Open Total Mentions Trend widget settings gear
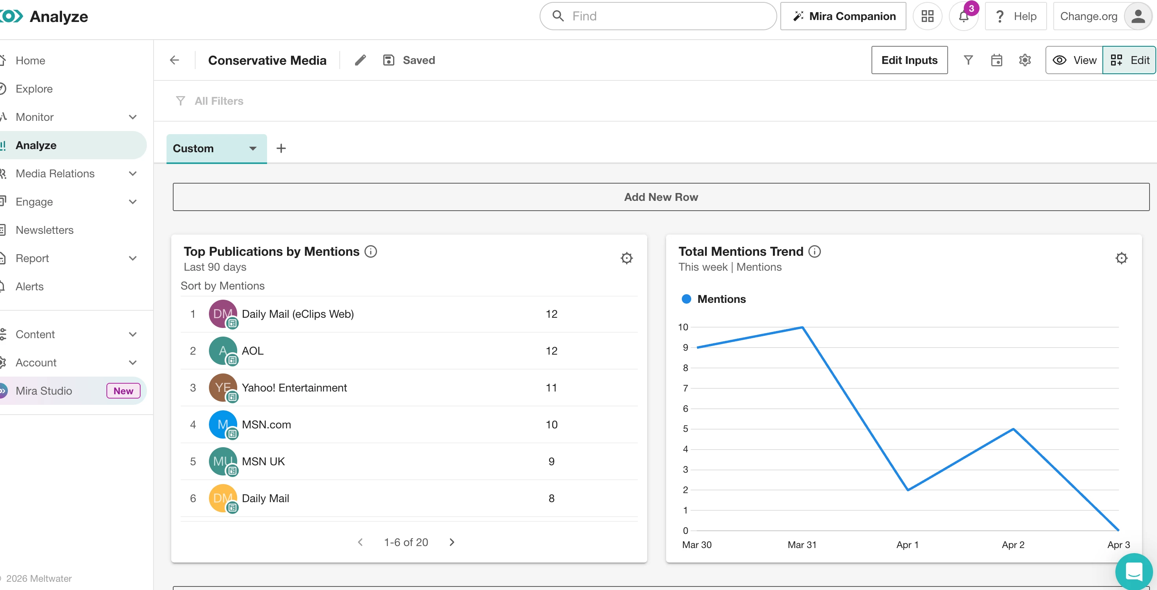 (x=1121, y=258)
